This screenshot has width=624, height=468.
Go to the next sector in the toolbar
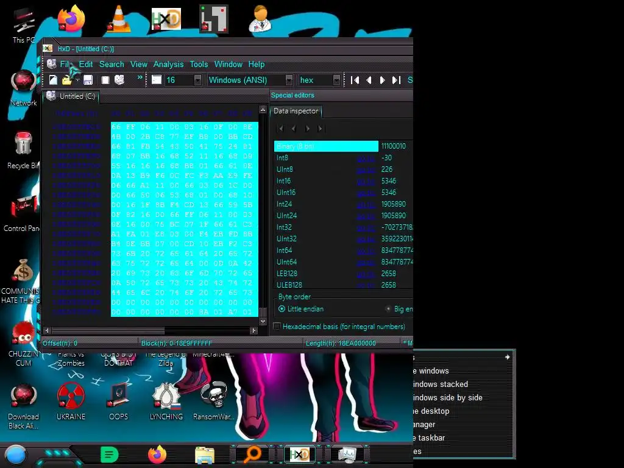[x=382, y=80]
